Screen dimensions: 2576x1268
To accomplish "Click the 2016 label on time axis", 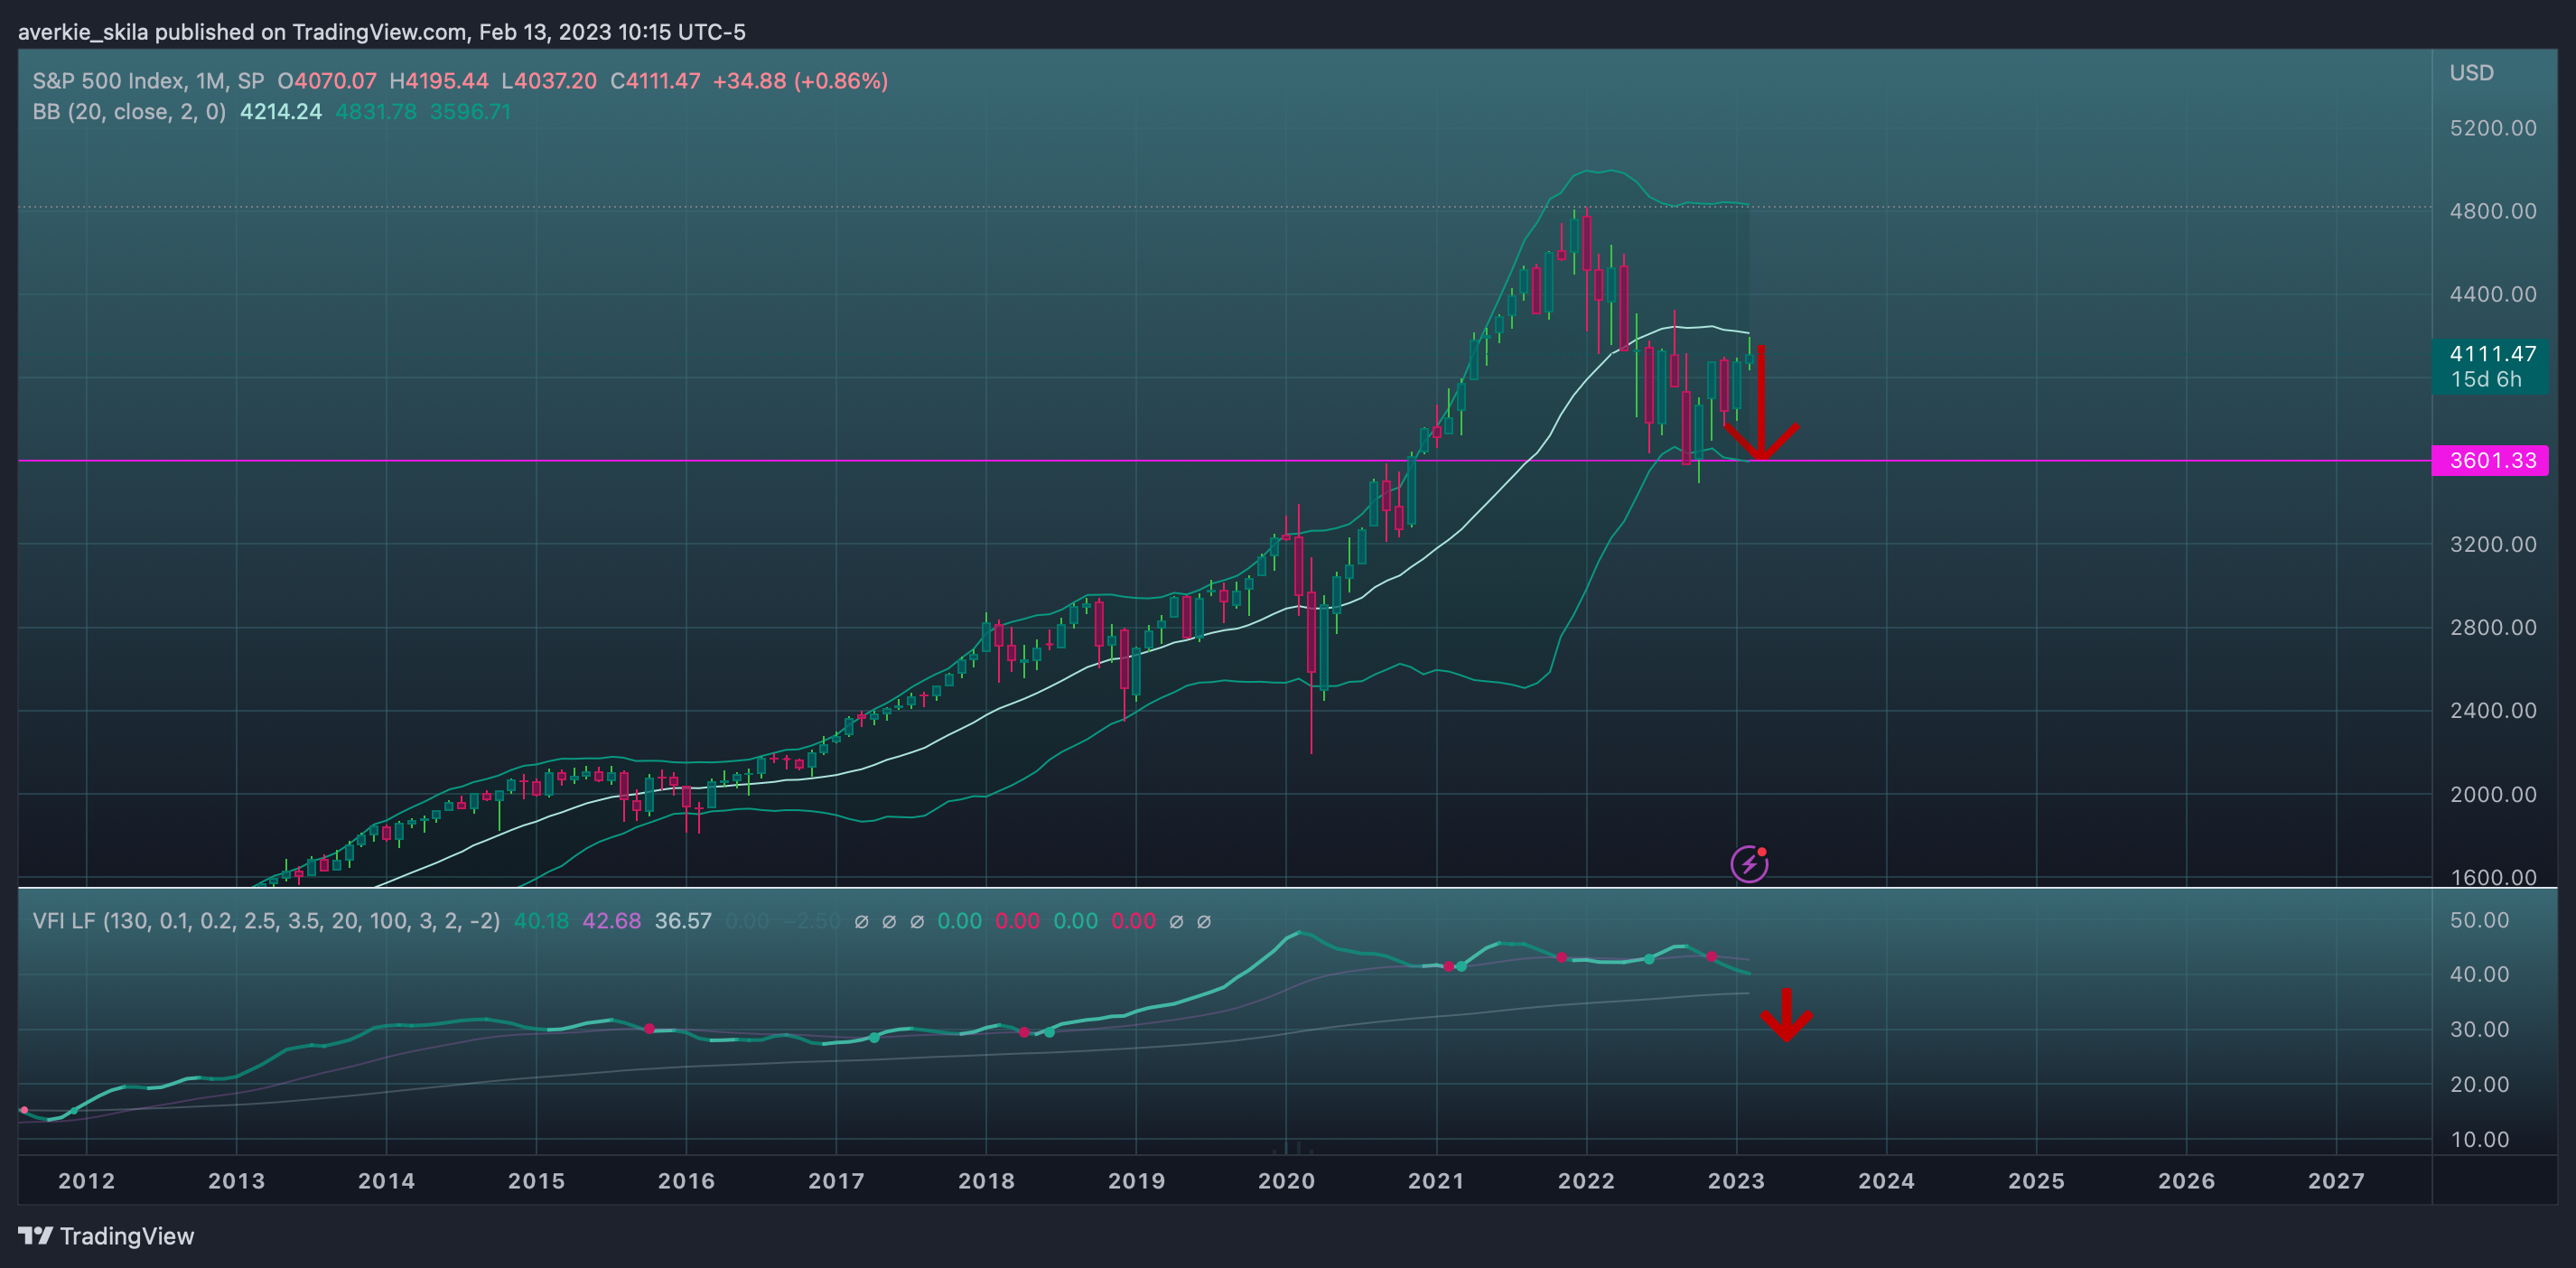I will click(x=687, y=1181).
